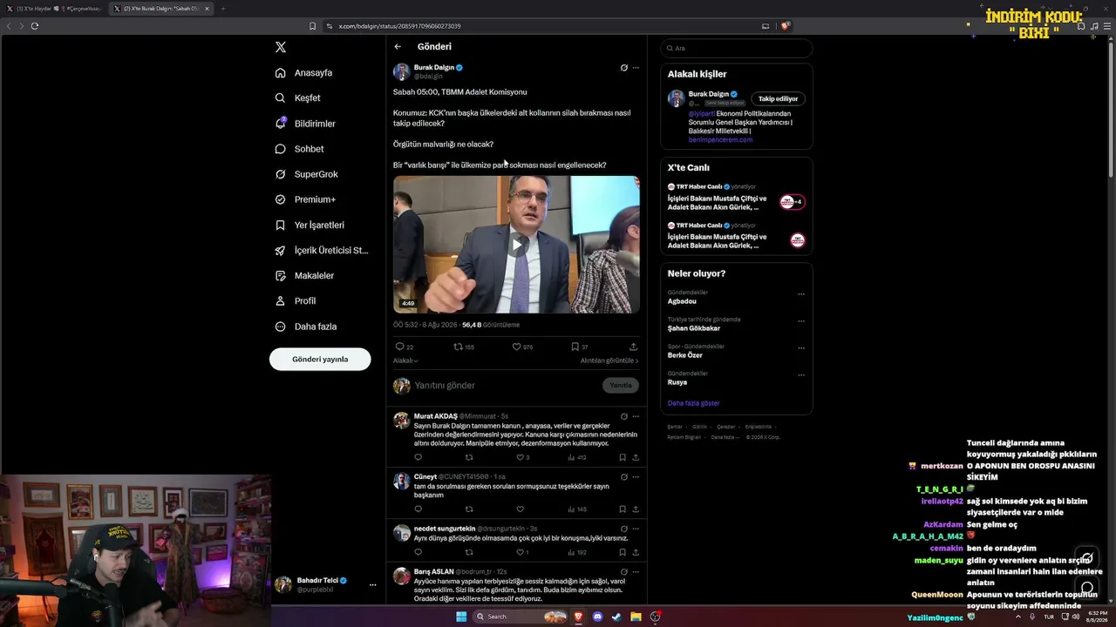Screen dimensions: 1116x627
Task: Reply to Cüneyt's comment
Action: (418, 509)
